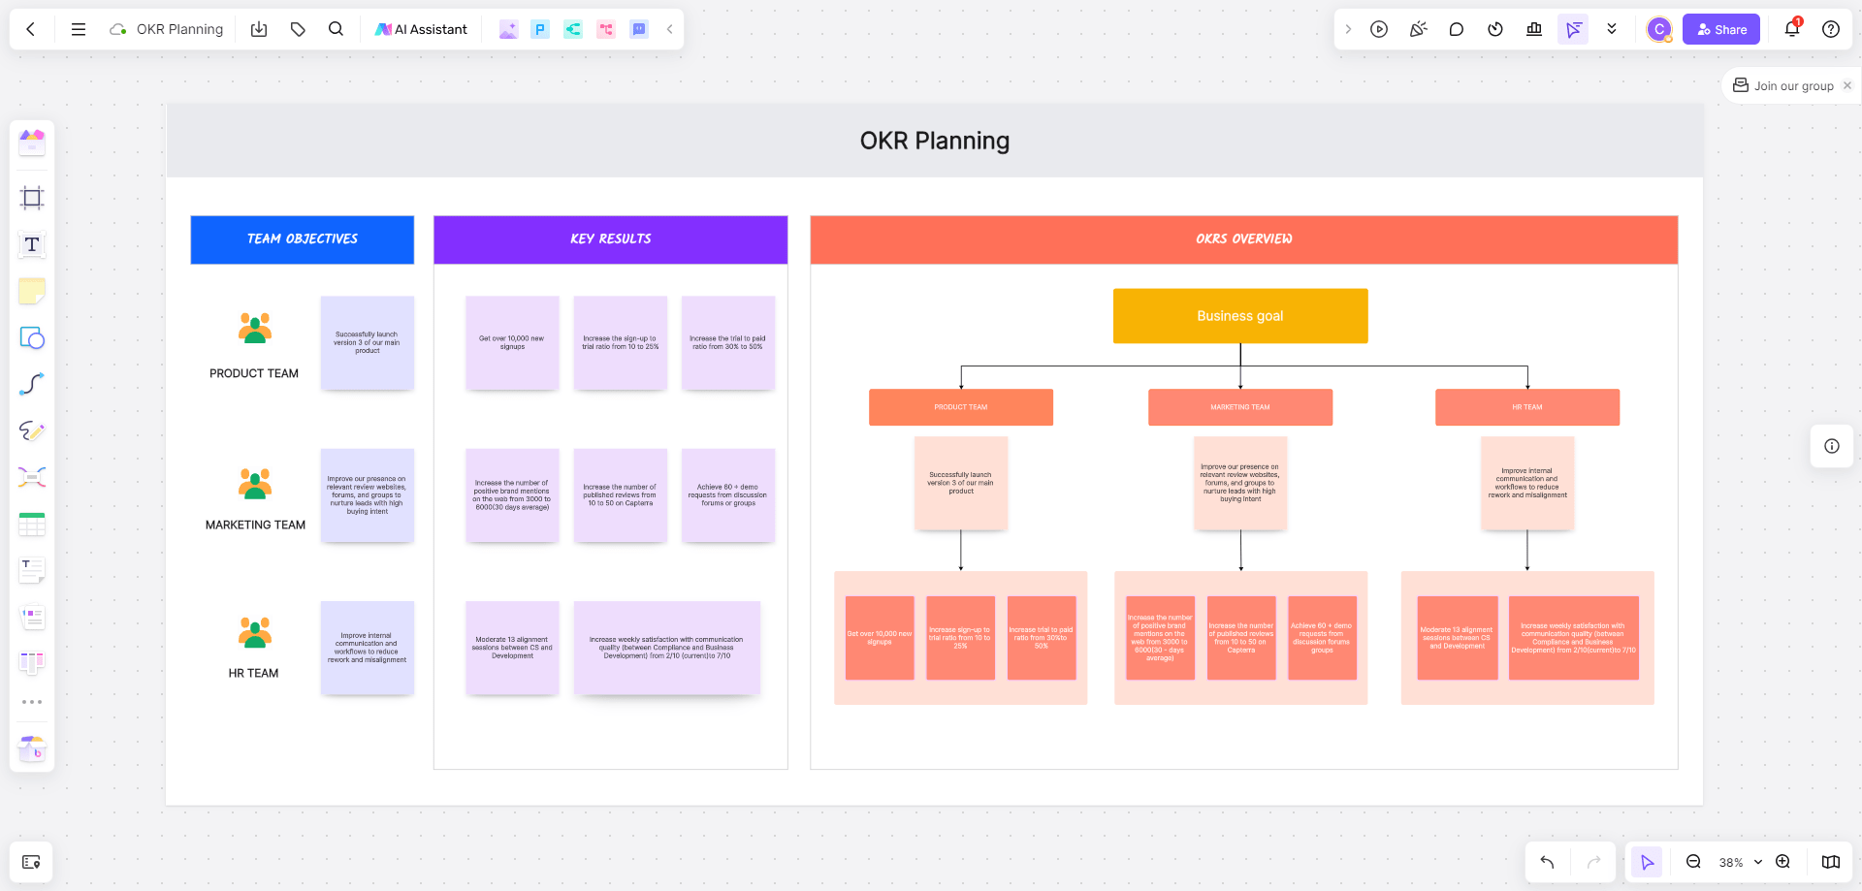Screen dimensions: 1862x891
Task: Open the templates icon in the left sidebar
Action: coord(32,143)
